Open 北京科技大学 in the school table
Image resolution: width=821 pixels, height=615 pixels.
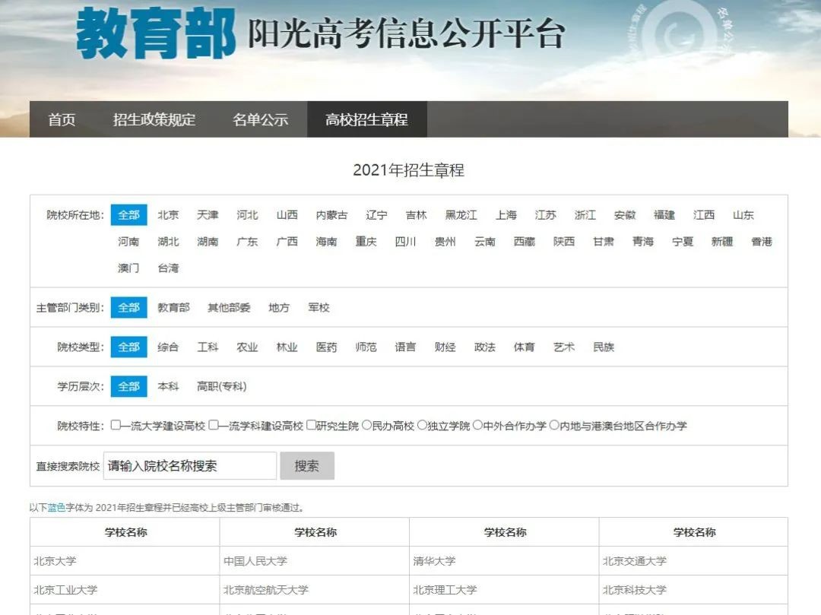click(x=635, y=590)
